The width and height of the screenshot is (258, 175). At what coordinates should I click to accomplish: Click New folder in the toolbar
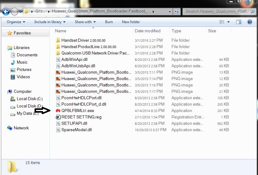pos(131,22)
